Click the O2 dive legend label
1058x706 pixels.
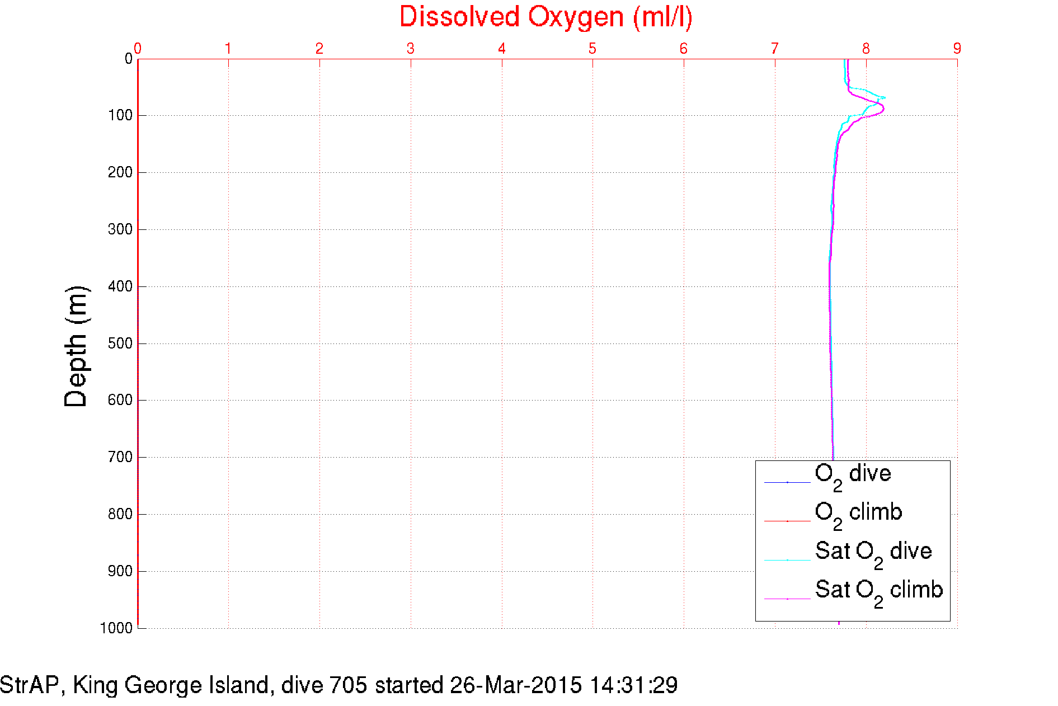(852, 474)
